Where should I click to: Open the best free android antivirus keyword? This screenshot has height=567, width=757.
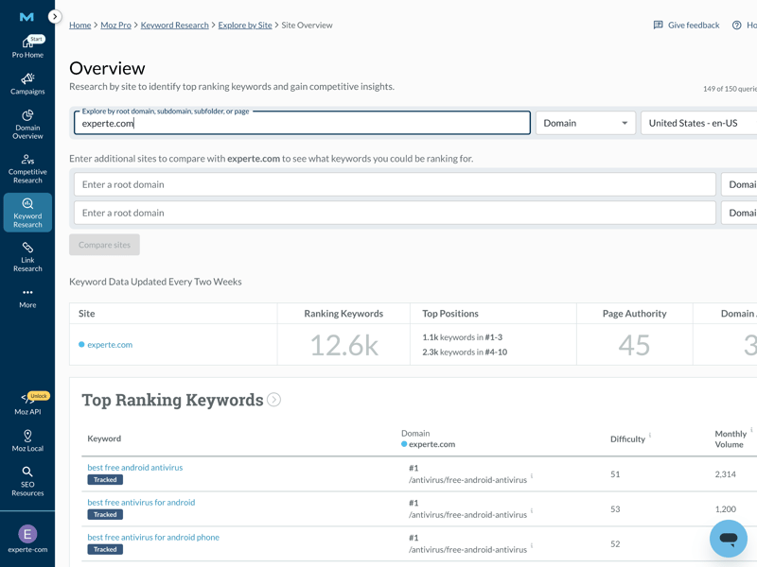pos(135,468)
